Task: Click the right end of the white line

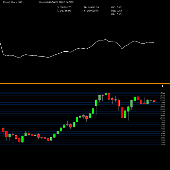Action: 154,42
